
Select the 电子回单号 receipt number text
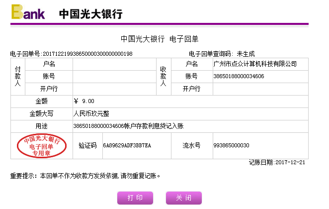(72, 54)
